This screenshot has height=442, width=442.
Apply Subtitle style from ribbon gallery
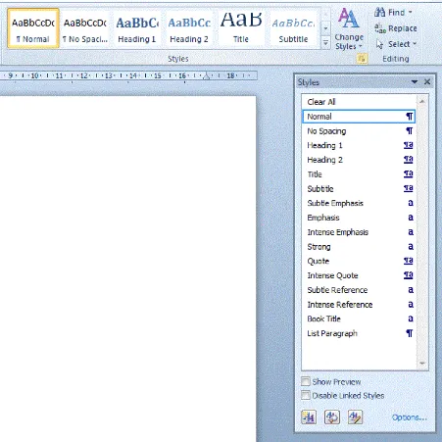293,28
